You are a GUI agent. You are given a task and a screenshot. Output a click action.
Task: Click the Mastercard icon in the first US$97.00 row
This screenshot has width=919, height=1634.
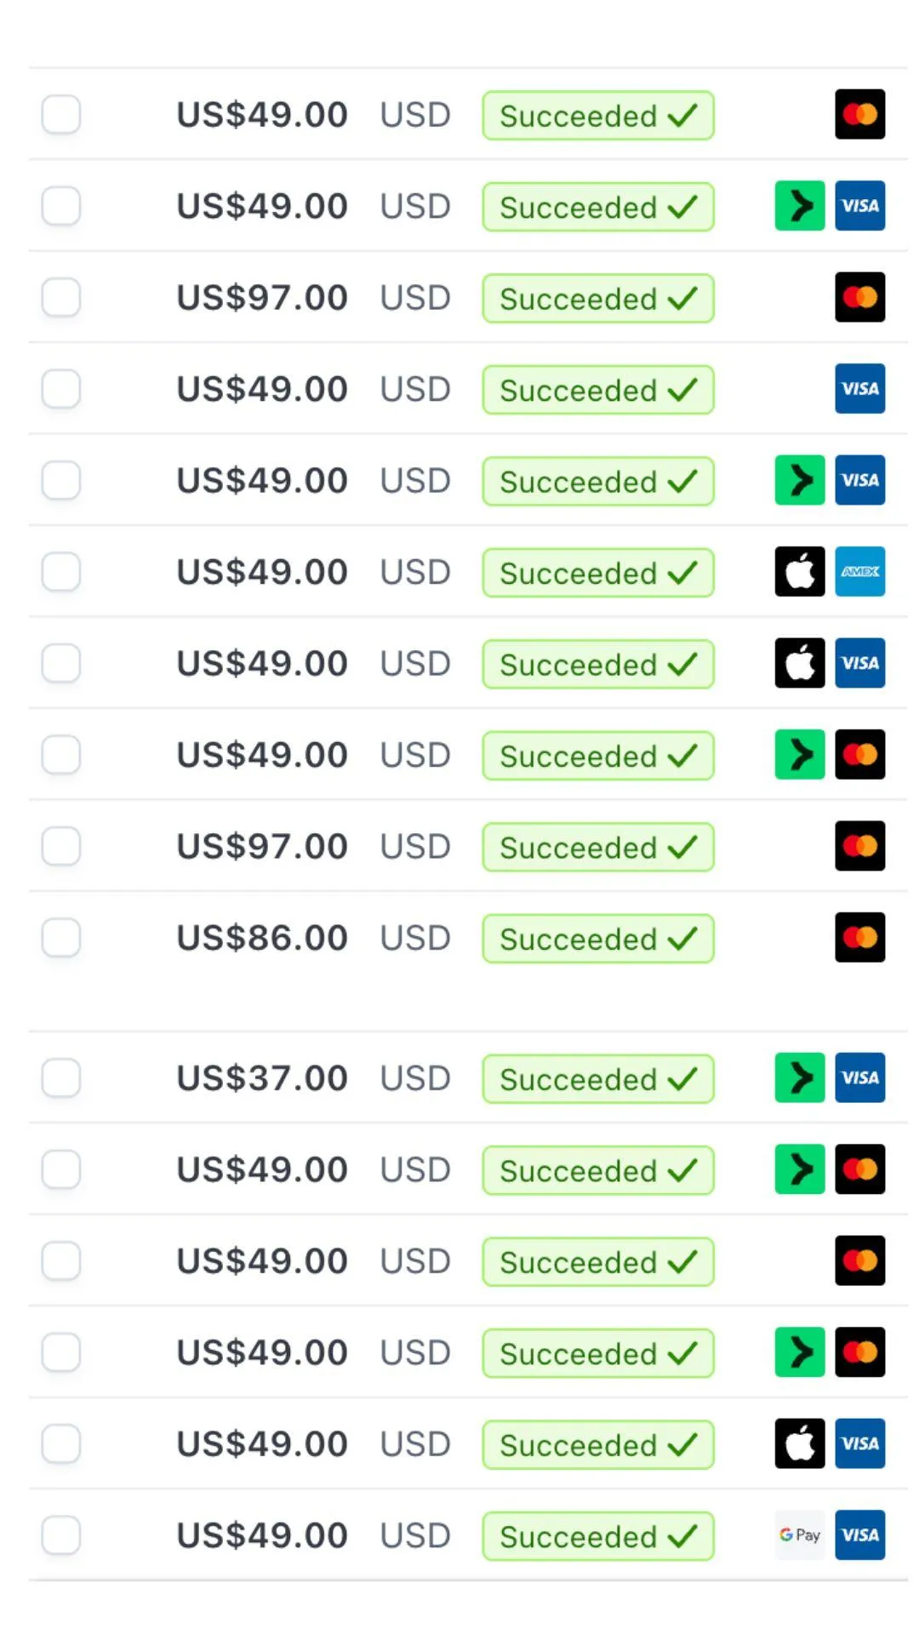click(859, 297)
